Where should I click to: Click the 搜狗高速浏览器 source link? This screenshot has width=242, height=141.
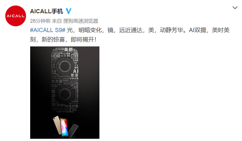point(81,21)
